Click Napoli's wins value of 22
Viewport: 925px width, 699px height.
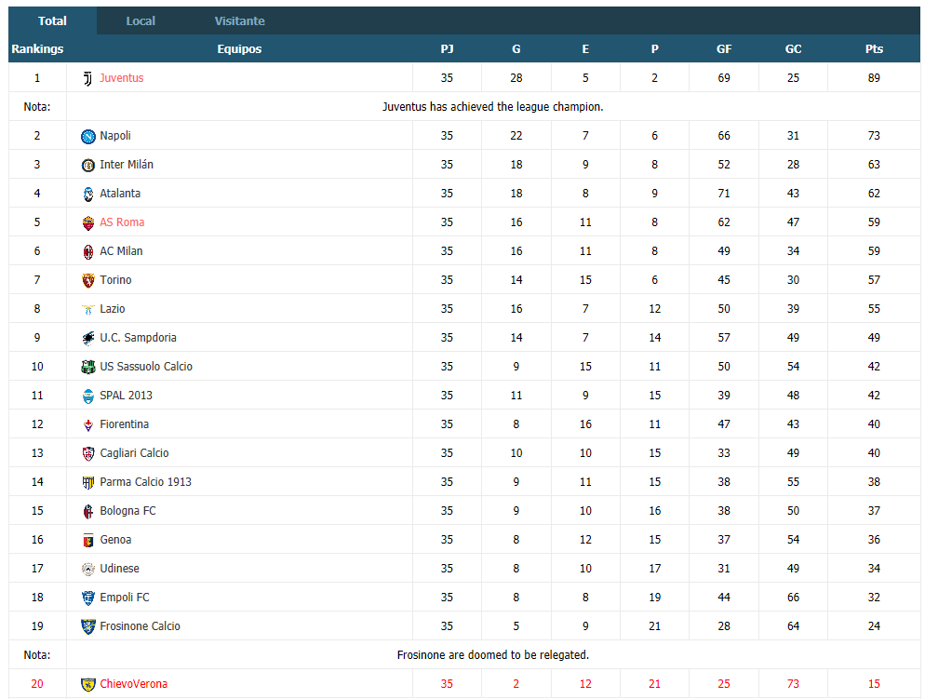(x=516, y=136)
